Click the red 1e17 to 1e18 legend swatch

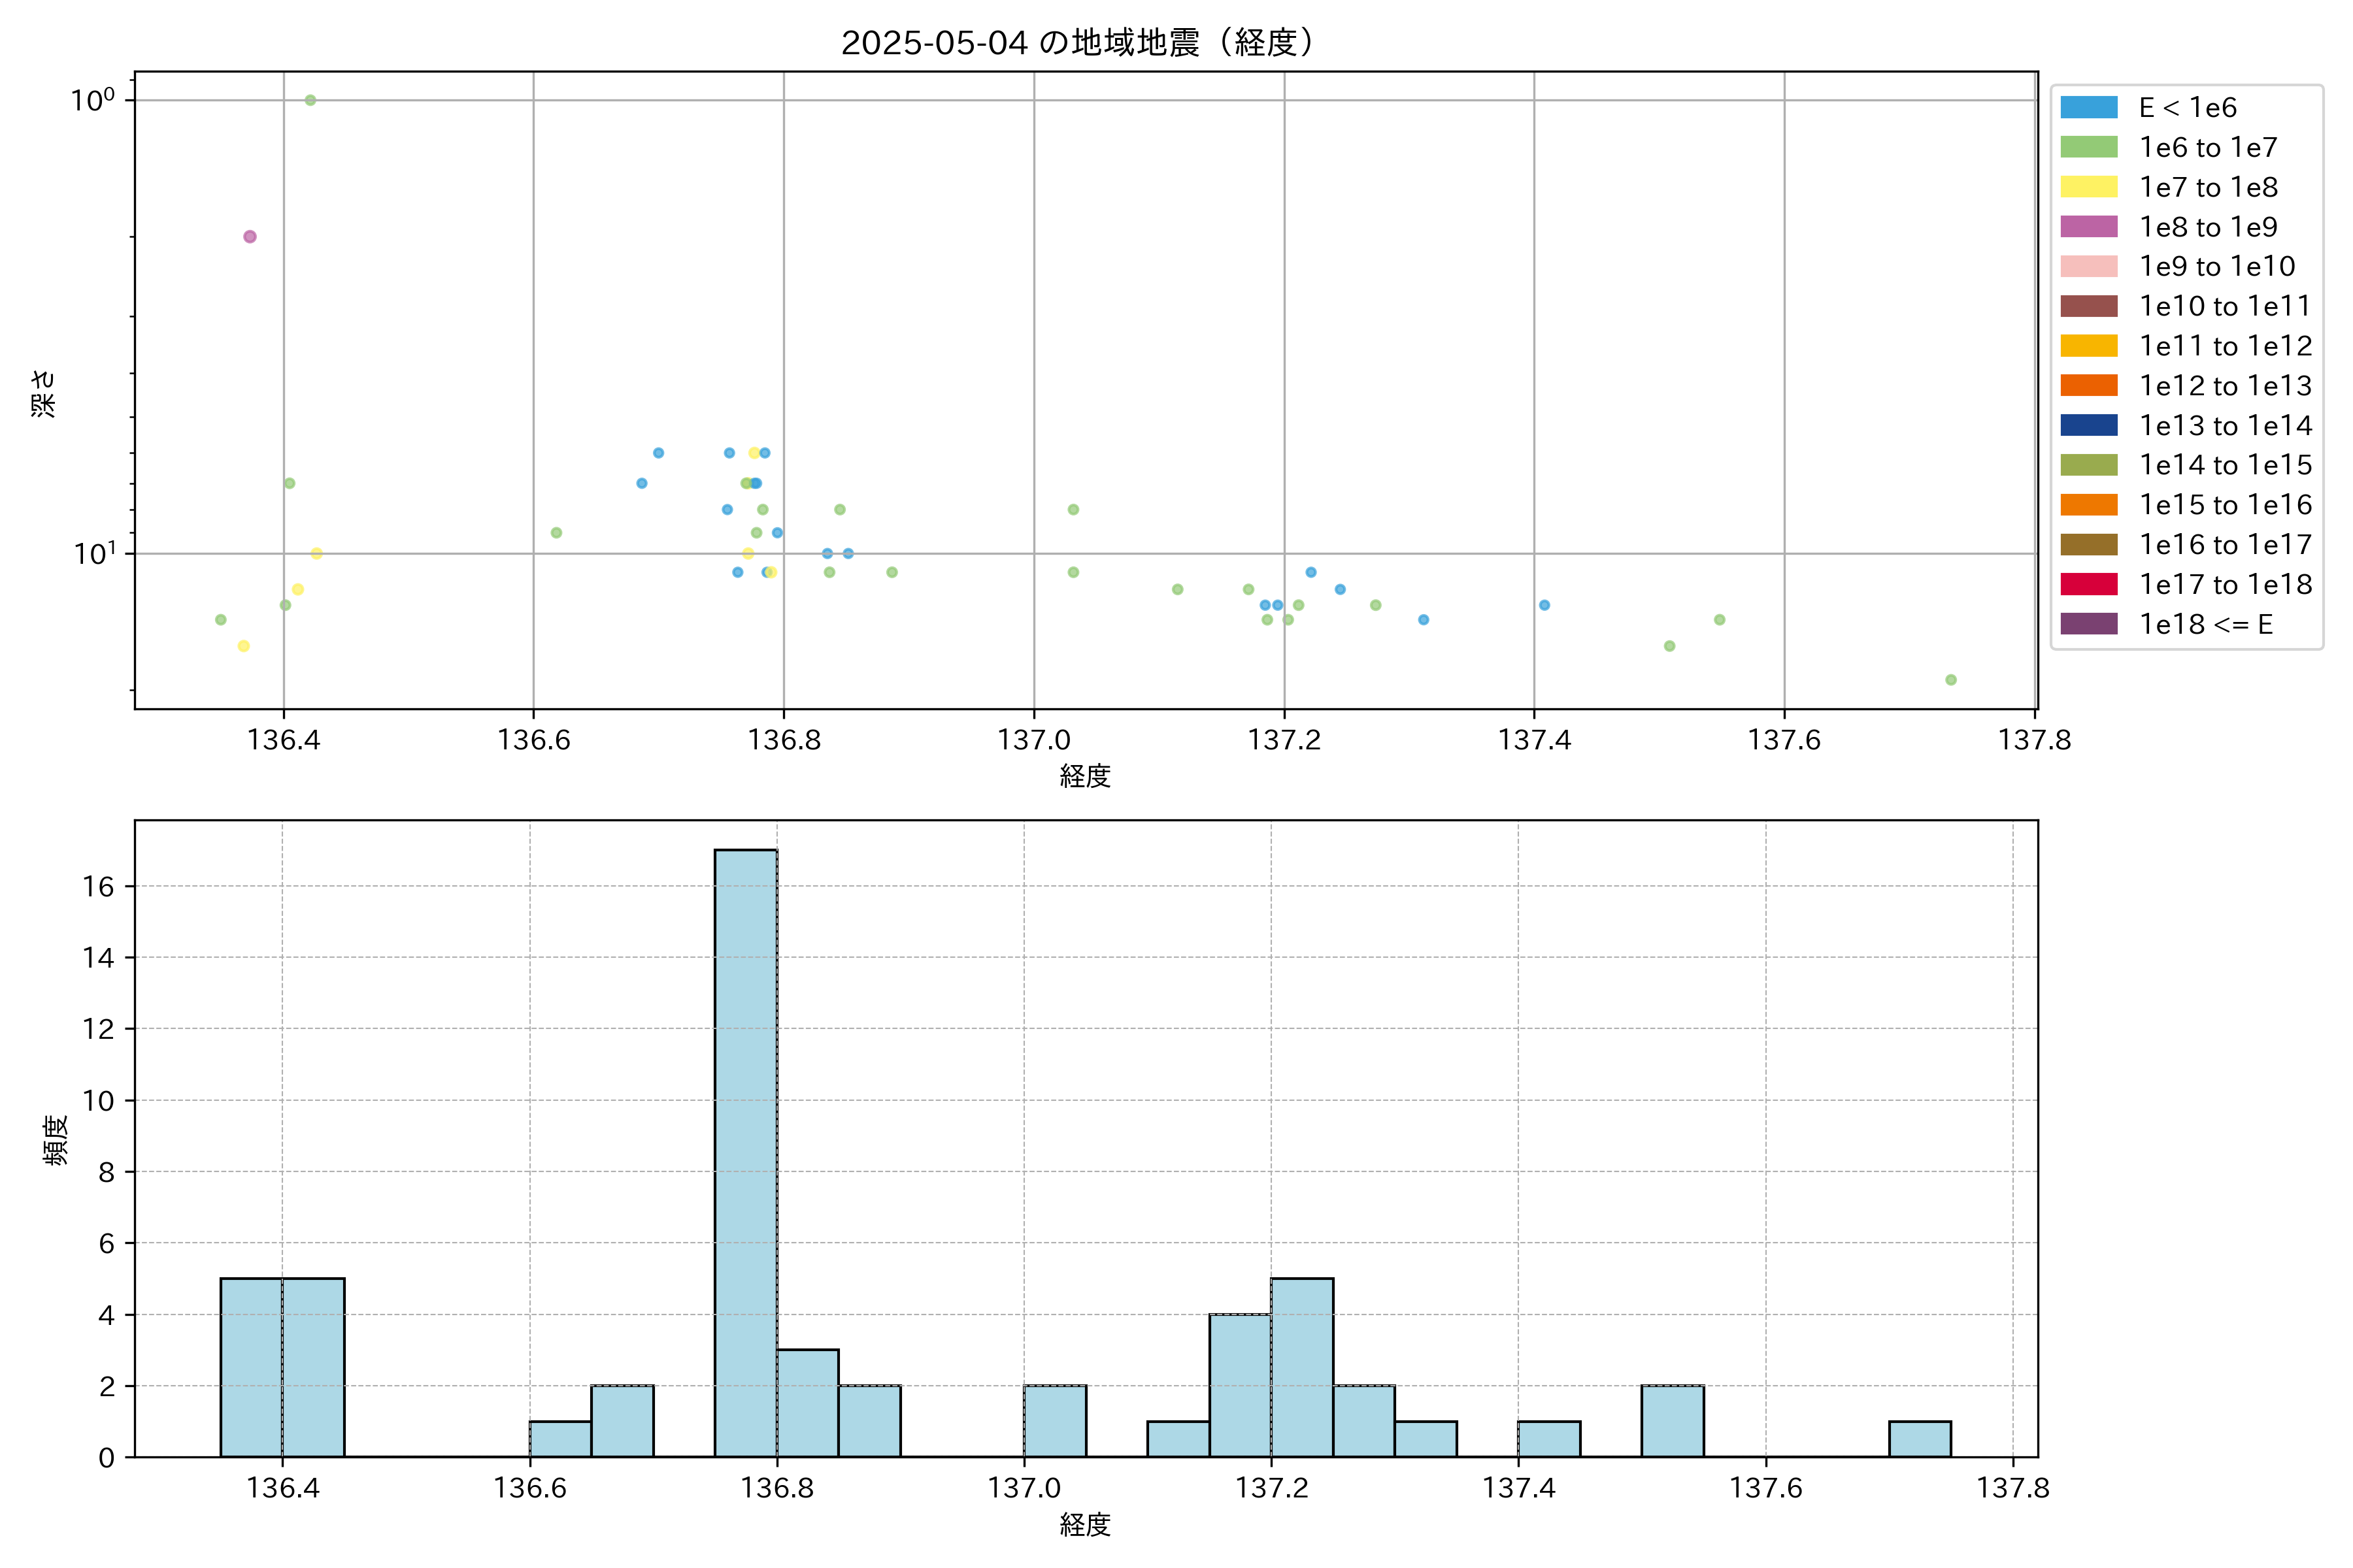pos(2089,584)
